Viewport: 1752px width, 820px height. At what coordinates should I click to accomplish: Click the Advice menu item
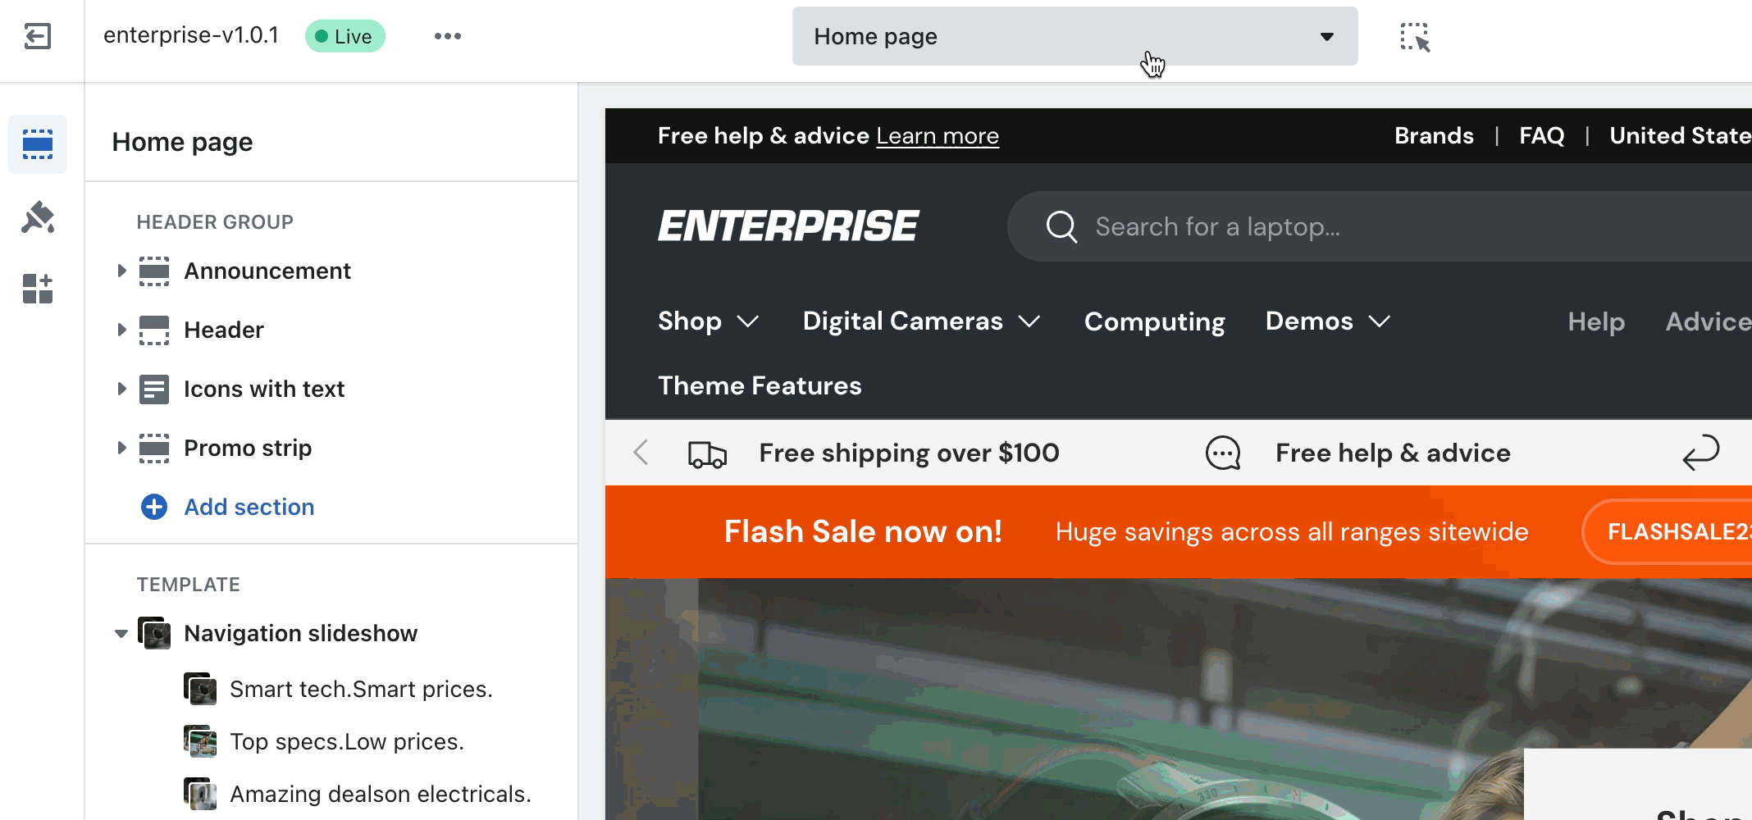click(1709, 321)
